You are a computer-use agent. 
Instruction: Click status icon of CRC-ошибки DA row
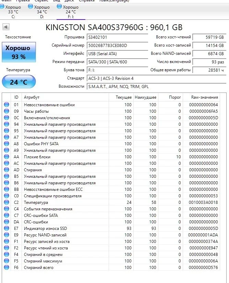[7, 222]
